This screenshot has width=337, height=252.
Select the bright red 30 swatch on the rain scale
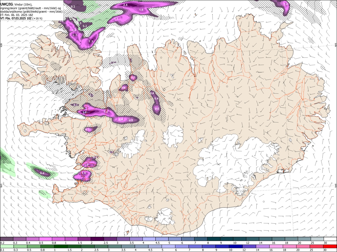tap(330, 246)
